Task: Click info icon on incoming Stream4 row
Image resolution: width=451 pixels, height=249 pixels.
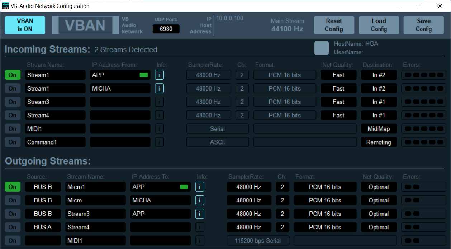Action: (160, 115)
